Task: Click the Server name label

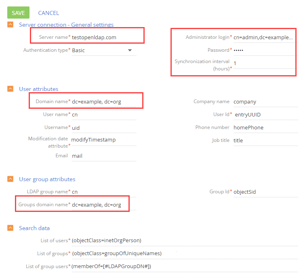Action: coord(54,37)
